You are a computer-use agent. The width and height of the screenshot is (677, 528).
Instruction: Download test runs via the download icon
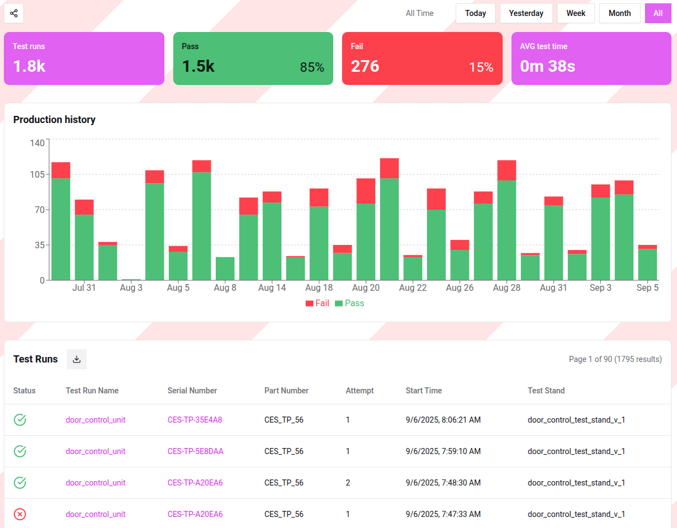pyautogui.click(x=77, y=359)
